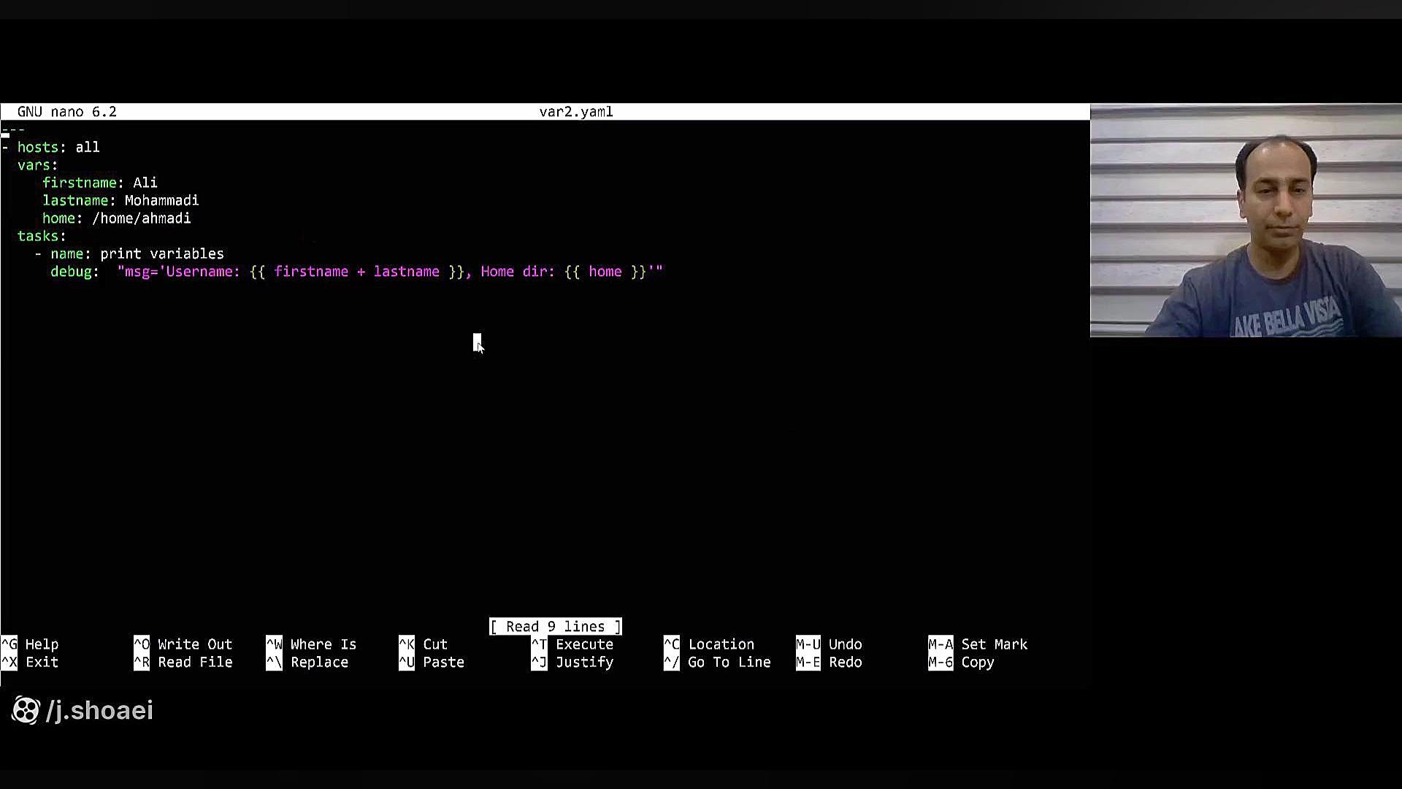Click the '---' document start line
Screen dimensions: 1402x789
(13, 130)
